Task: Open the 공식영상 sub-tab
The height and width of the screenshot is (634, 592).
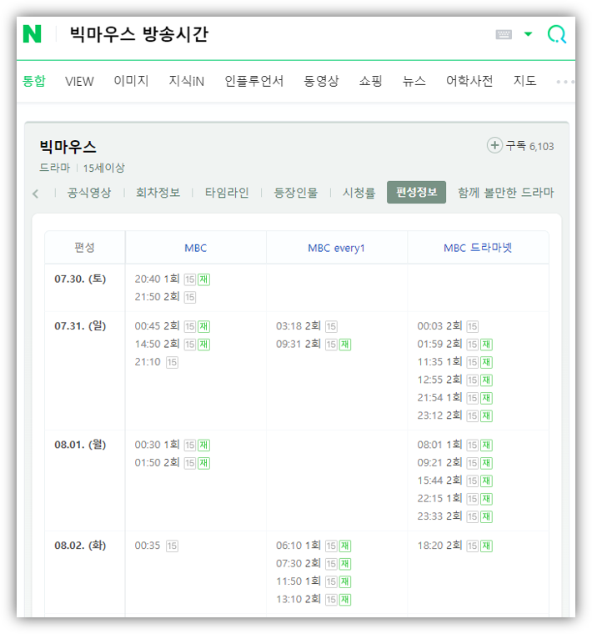Action: point(89,193)
